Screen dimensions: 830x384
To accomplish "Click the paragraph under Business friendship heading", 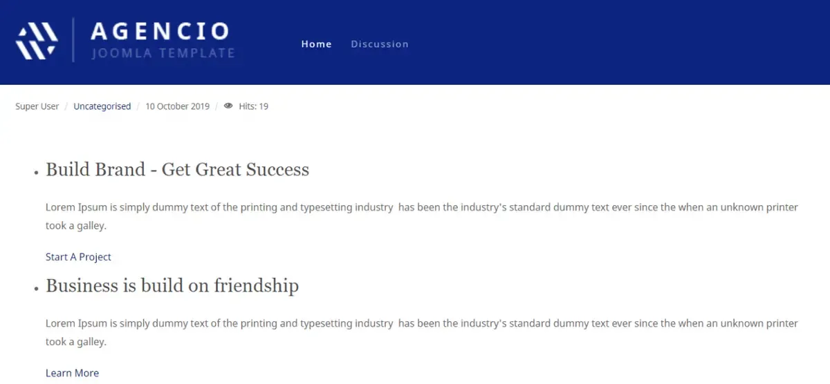I will (x=422, y=332).
